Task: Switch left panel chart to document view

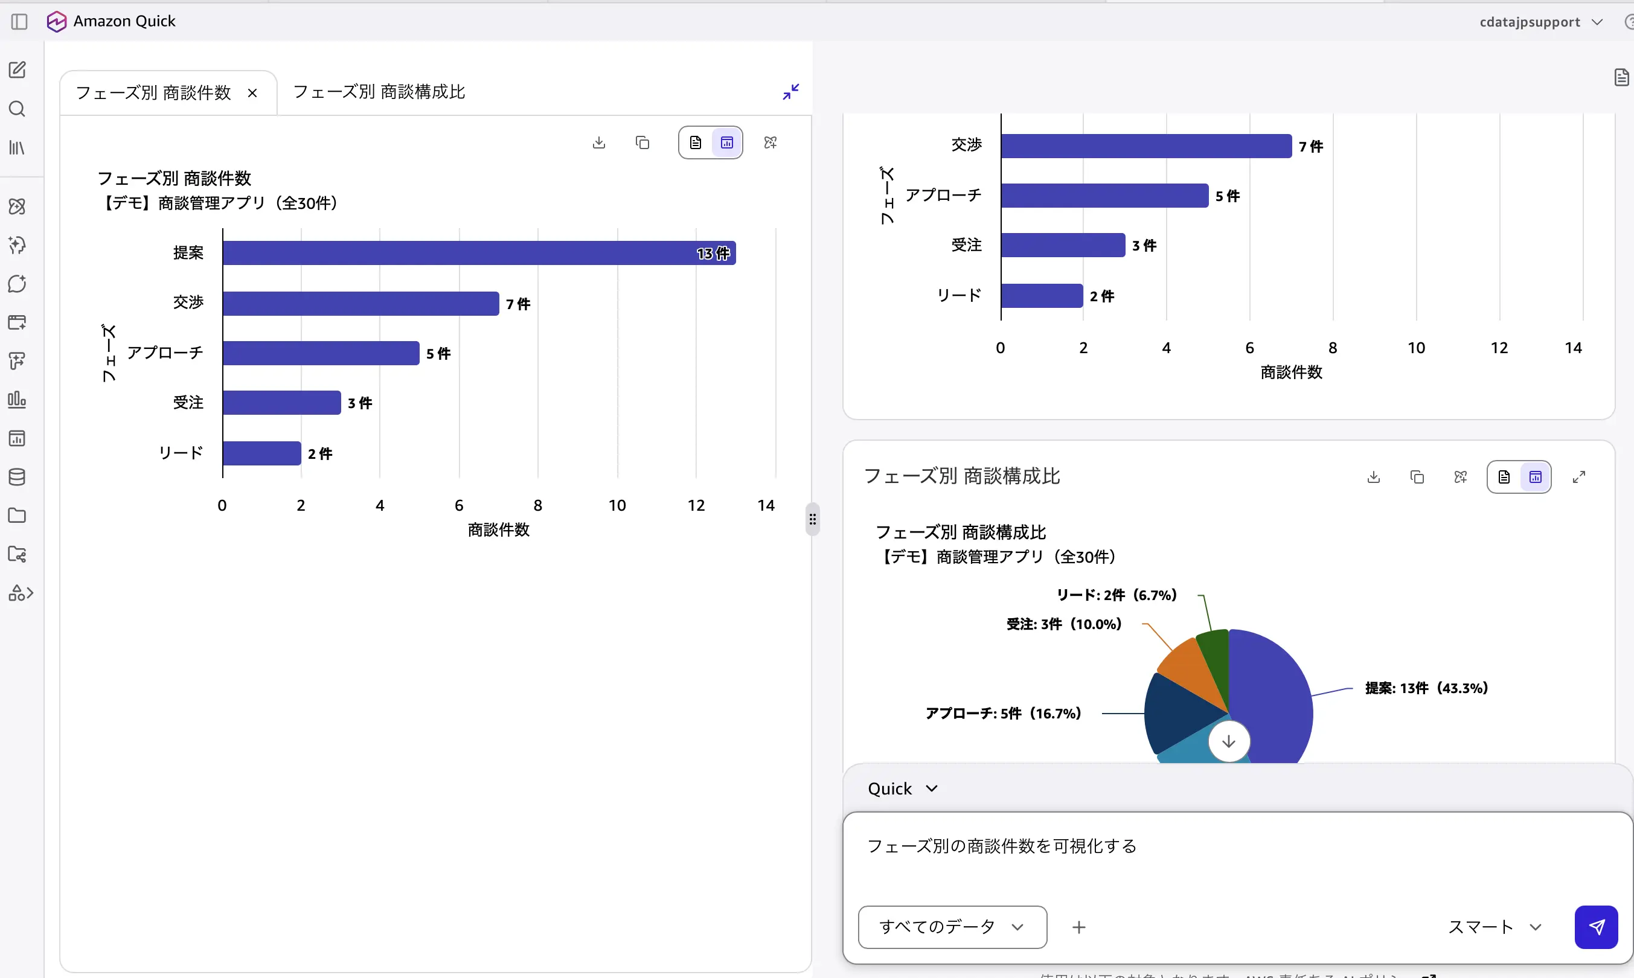Action: click(x=696, y=142)
